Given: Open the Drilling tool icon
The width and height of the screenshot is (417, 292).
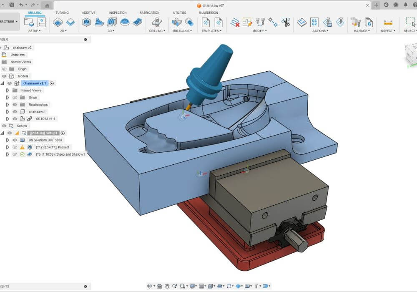Looking at the screenshot, I should 156,23.
